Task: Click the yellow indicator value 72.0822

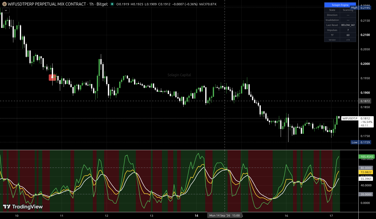Action: (x=366, y=172)
